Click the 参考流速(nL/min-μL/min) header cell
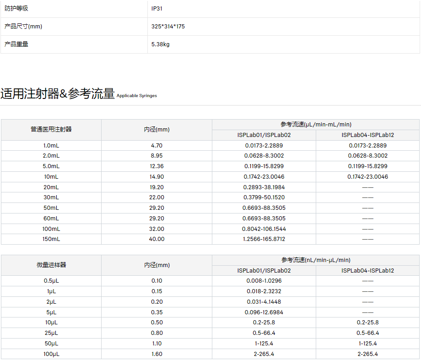The width and height of the screenshot is (421, 361). click(316, 260)
